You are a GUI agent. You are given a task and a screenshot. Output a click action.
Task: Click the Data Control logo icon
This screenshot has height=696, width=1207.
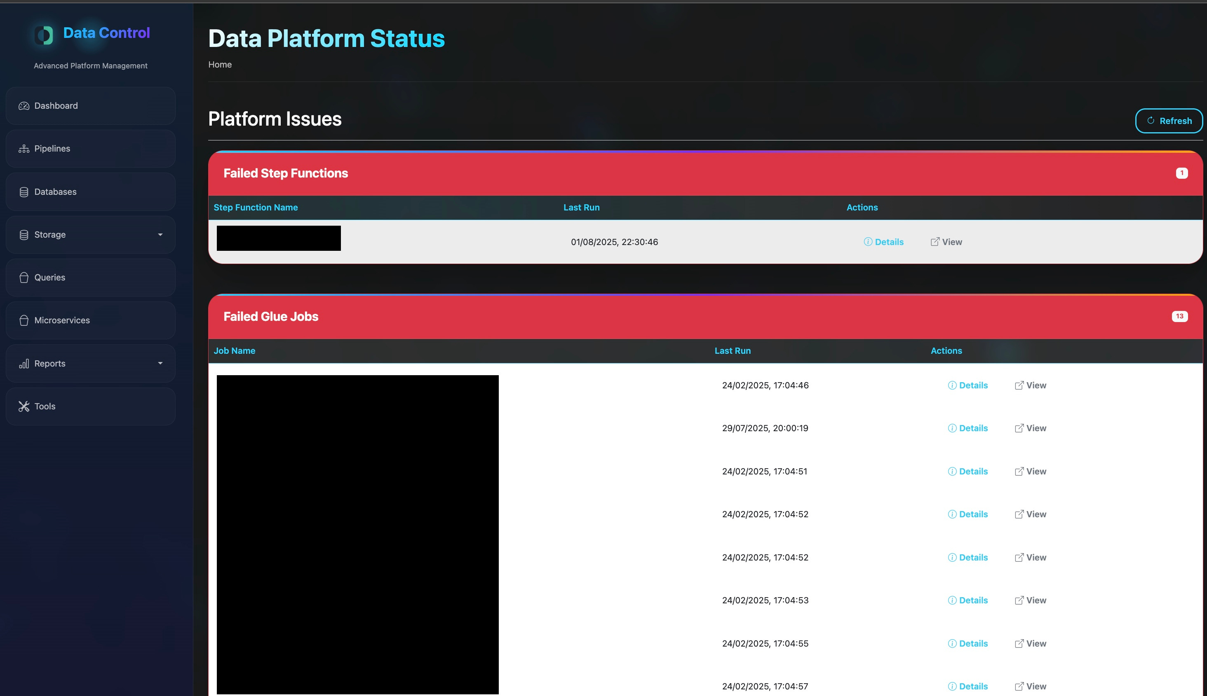click(44, 35)
